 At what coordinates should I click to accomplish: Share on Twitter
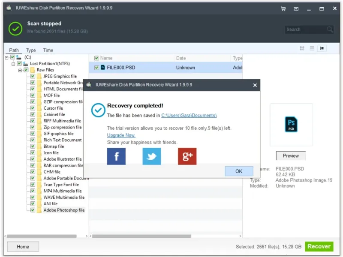[x=152, y=156]
